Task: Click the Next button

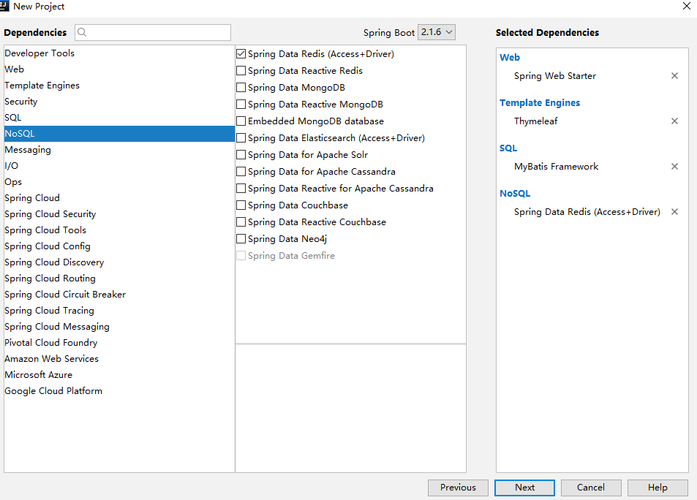Action: coord(524,488)
